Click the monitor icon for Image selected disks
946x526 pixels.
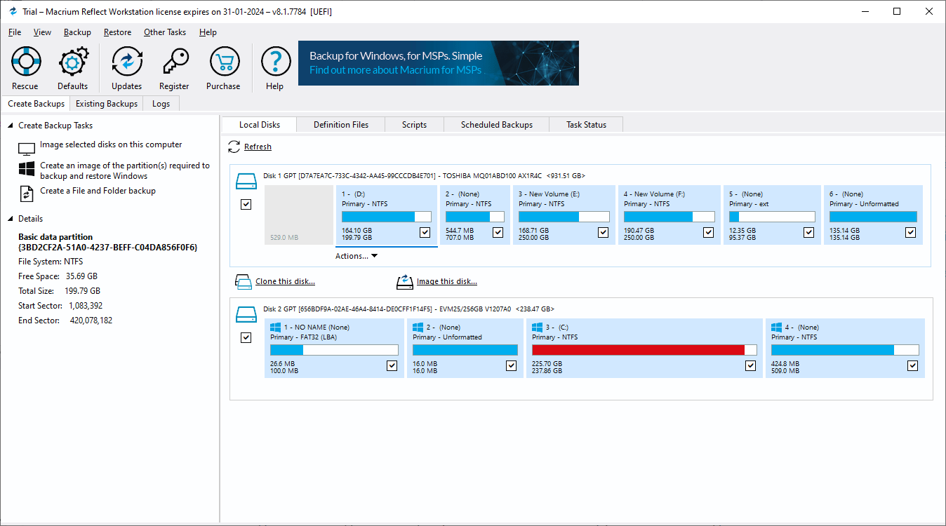tap(27, 149)
